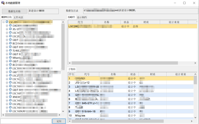
Task: Click the 状态 header in CAD件 table
Action: tap(126, 22)
